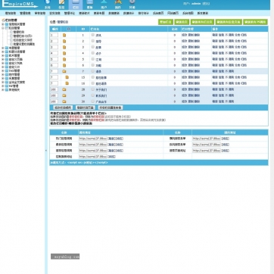This screenshot has width=274, height=274.
Task: Click the file icon of column ID 4
Action: [x=64, y=53]
